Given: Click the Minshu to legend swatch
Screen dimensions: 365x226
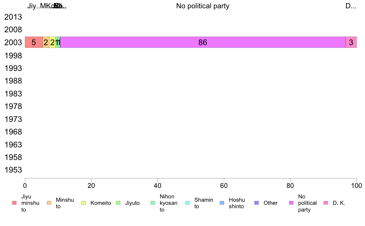Looking at the screenshot, I should (49, 203).
